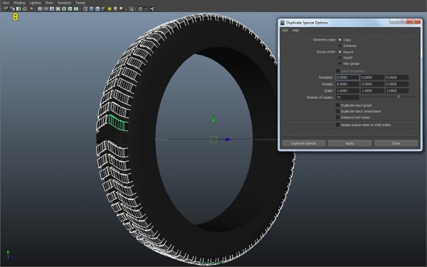Select the New group radio option
427x267 pixels.
tap(340, 63)
